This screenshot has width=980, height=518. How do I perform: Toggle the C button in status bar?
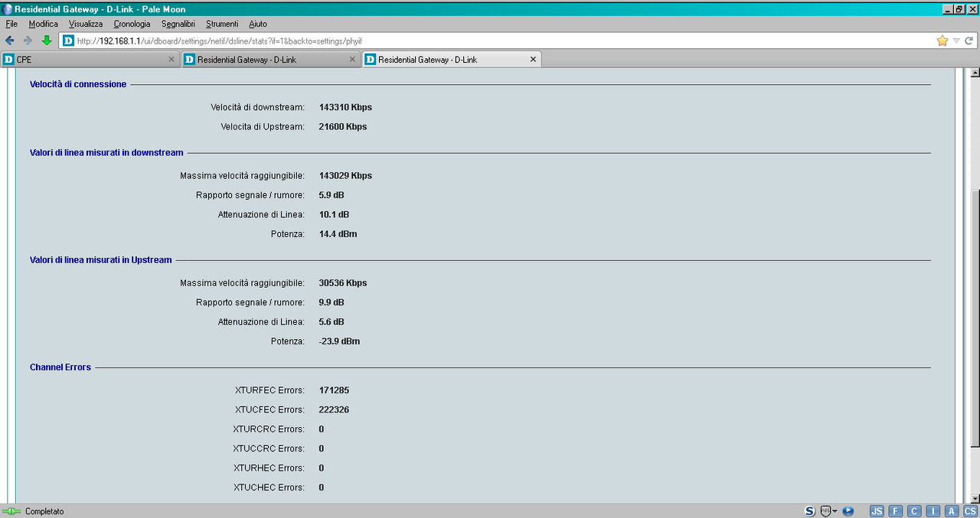point(914,511)
